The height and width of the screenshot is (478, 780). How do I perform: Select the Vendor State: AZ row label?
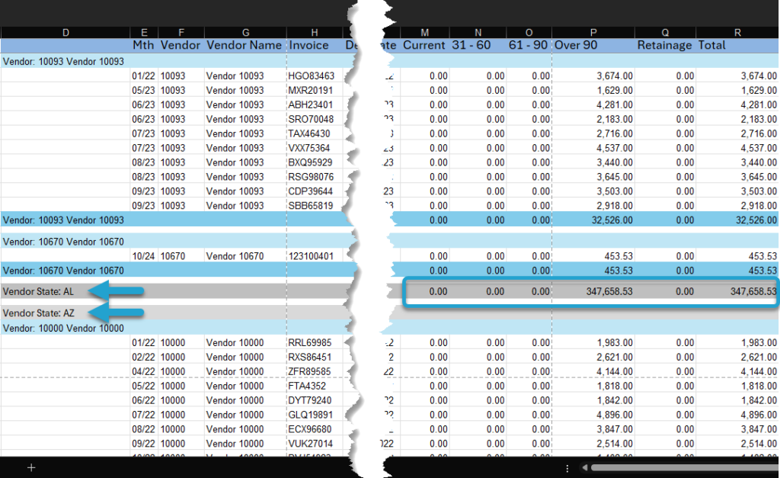[39, 313]
